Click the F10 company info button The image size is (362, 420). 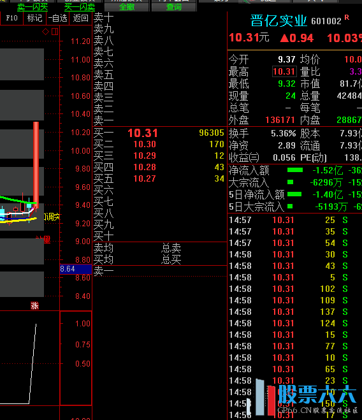click(x=11, y=18)
